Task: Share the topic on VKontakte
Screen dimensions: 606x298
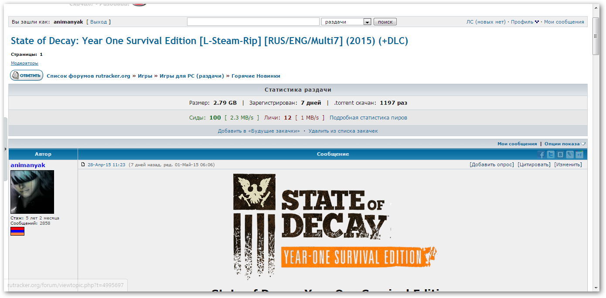Action: pos(560,154)
